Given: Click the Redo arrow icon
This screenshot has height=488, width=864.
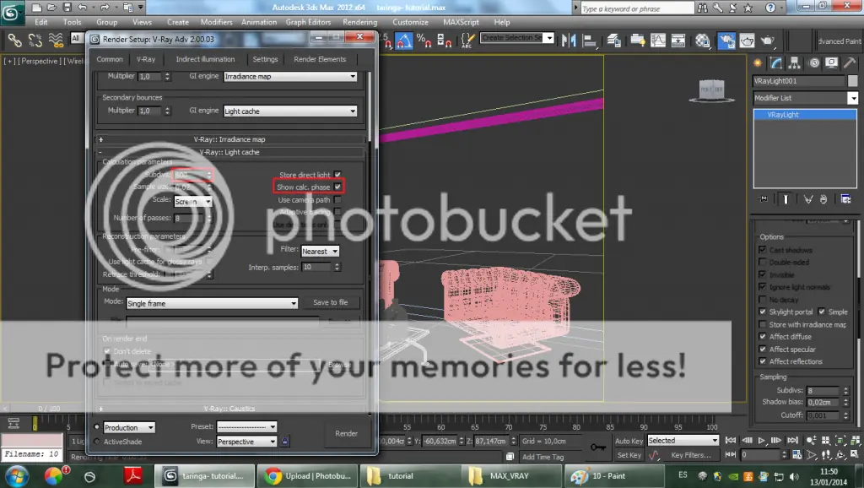Looking at the screenshot, I should pyautogui.click(x=104, y=8).
